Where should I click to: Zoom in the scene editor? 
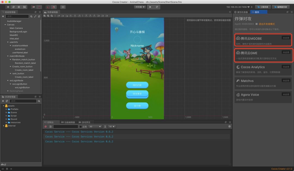45,16
